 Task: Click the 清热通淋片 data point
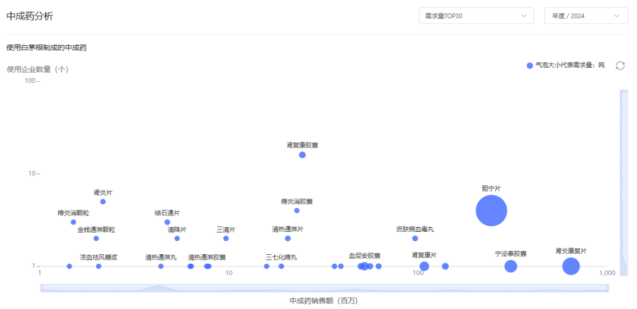coord(288,238)
